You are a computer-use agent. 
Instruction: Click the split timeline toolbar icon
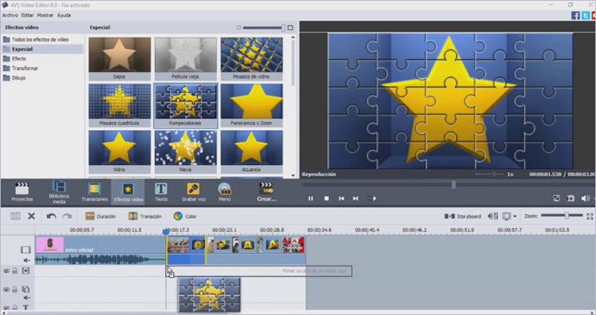click(16, 216)
